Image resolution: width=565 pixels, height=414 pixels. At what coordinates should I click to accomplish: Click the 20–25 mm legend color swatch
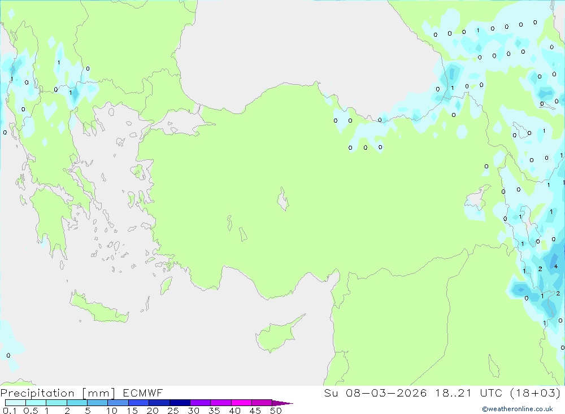pos(159,403)
